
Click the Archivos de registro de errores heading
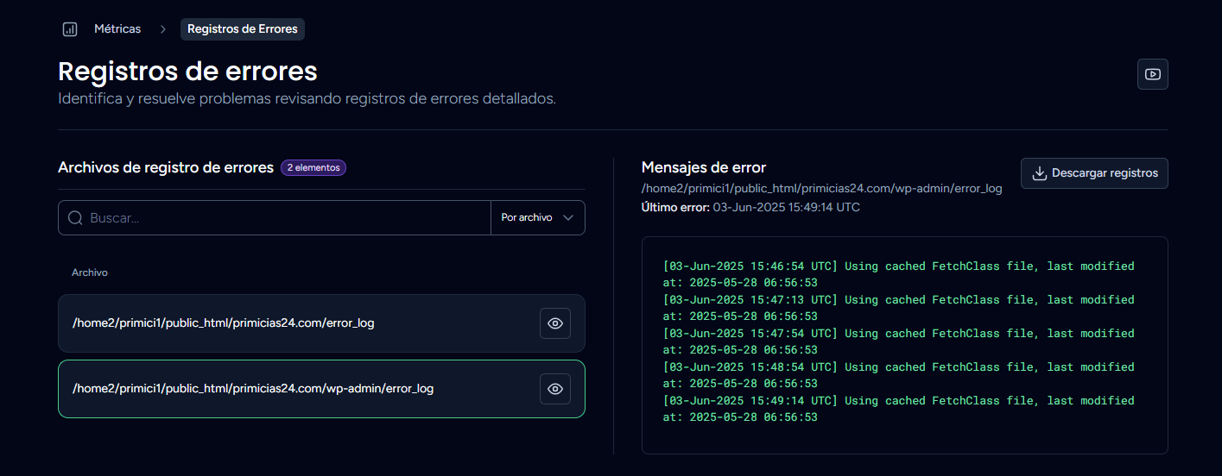coord(166,167)
